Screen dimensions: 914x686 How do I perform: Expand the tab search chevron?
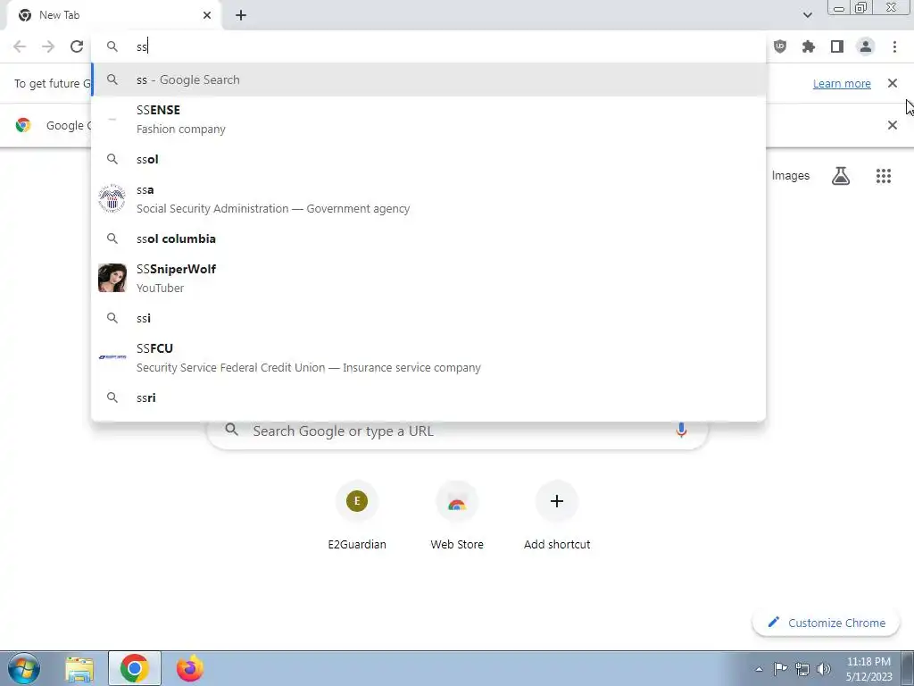click(807, 15)
